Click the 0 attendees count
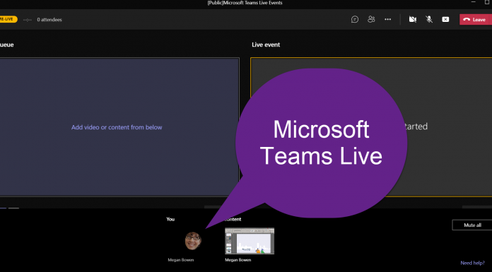492x272 pixels. 49,20
